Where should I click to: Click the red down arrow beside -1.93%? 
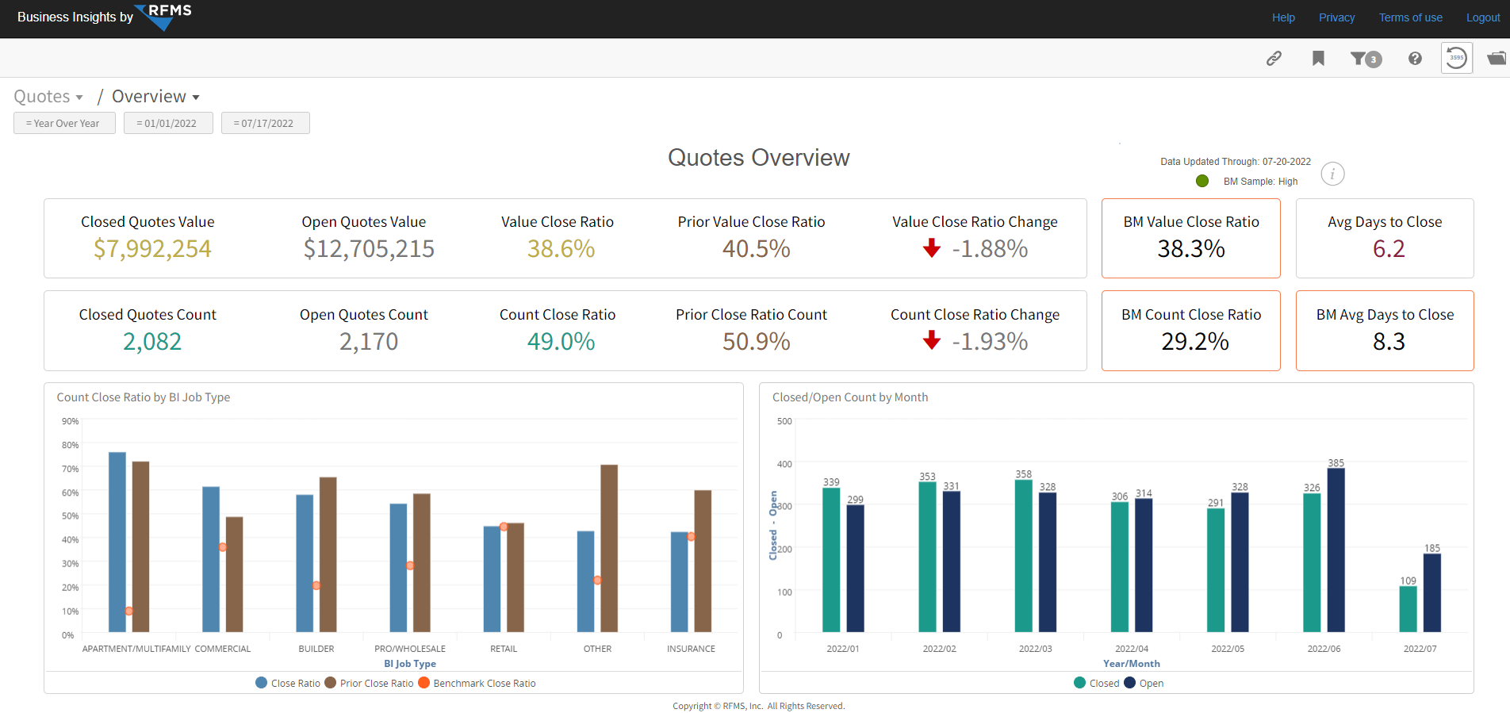tap(932, 341)
